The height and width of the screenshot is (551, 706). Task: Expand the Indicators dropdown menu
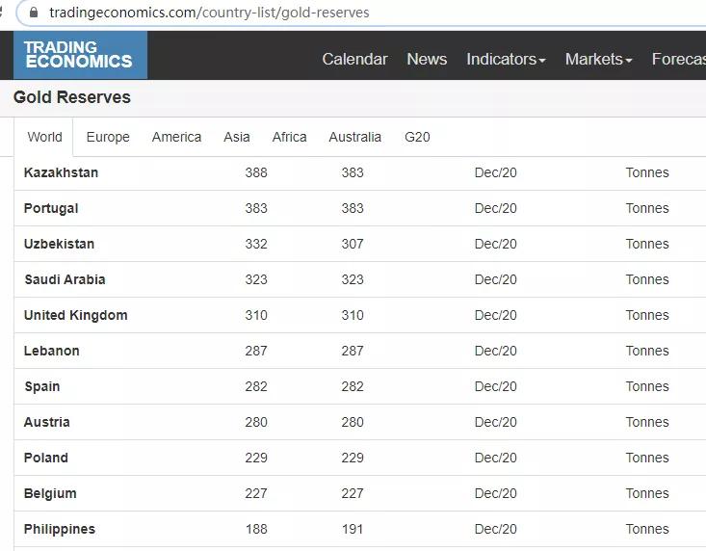coord(506,59)
